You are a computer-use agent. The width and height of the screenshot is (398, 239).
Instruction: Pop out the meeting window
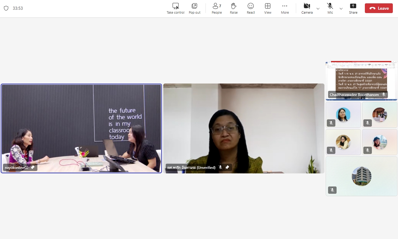(194, 6)
